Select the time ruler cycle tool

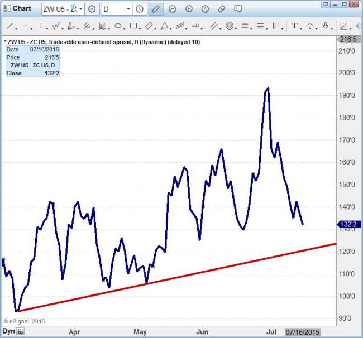point(195,26)
